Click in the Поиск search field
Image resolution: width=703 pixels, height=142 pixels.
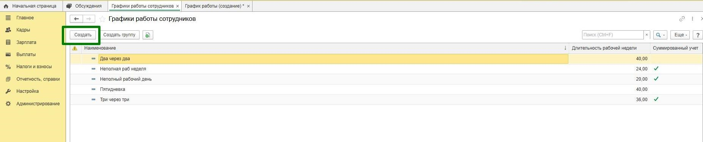(613, 35)
